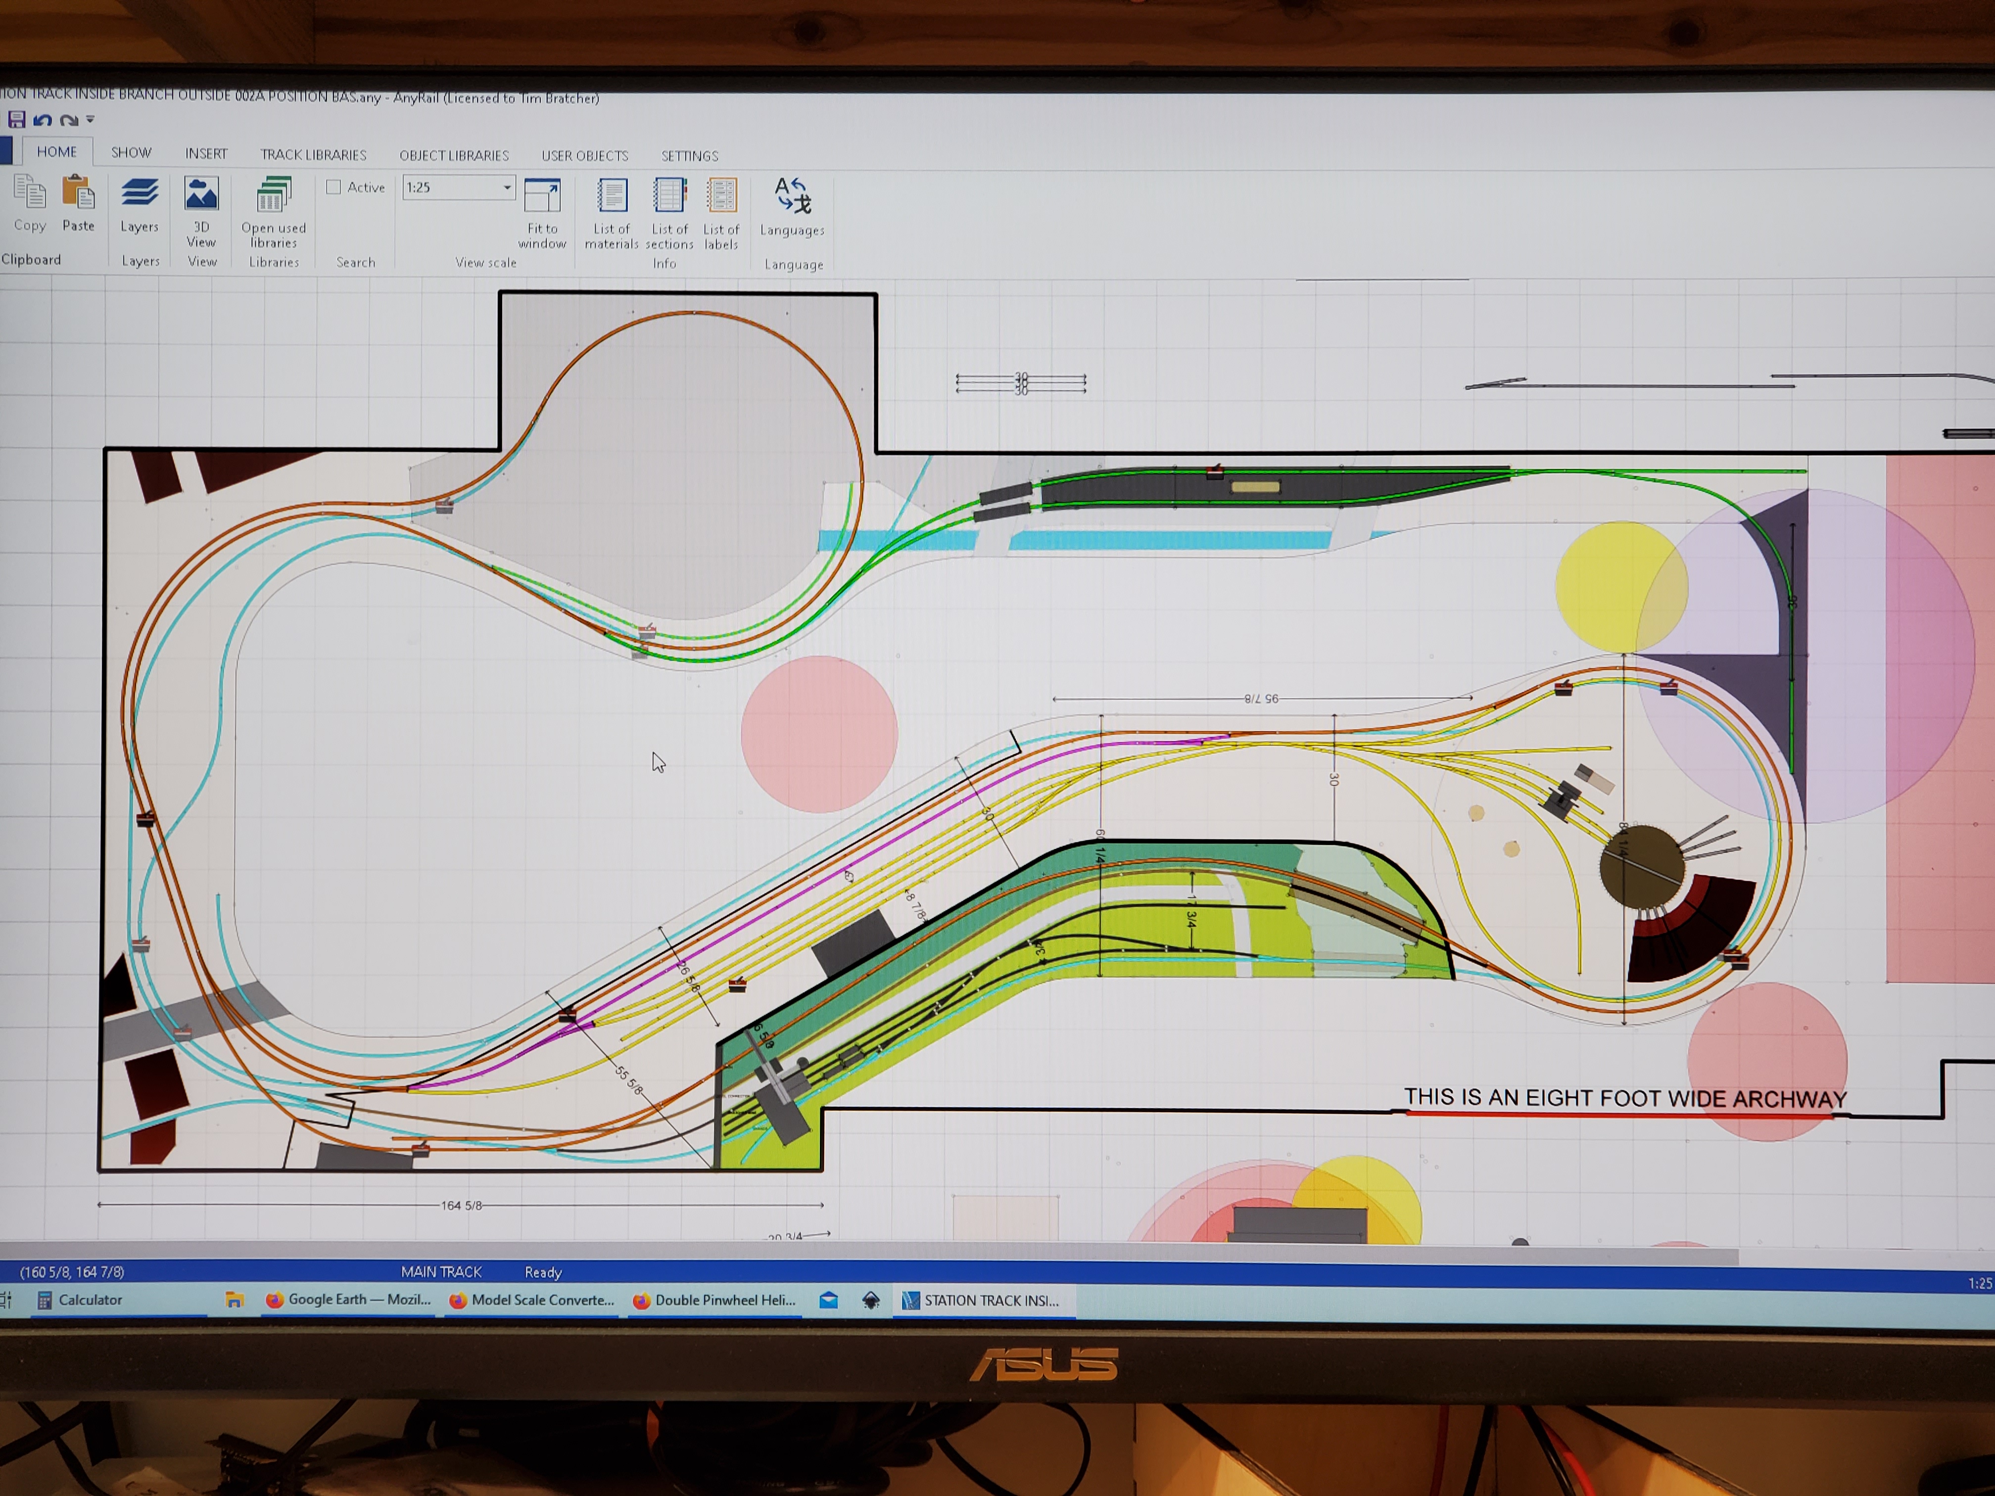Click the Languages icon
Screen dimensions: 1995x1496
(x=792, y=207)
